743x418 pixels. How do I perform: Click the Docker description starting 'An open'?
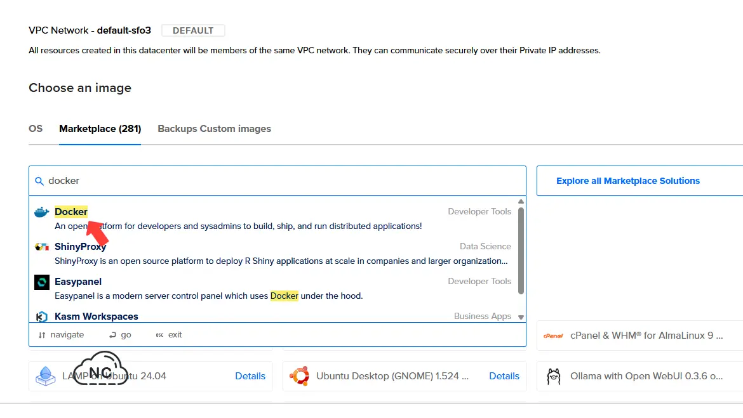[238, 226]
